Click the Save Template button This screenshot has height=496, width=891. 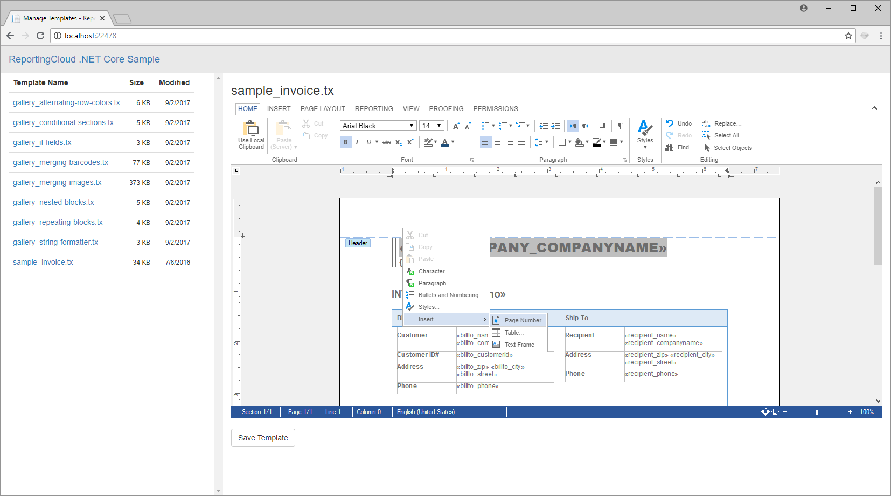(x=263, y=438)
